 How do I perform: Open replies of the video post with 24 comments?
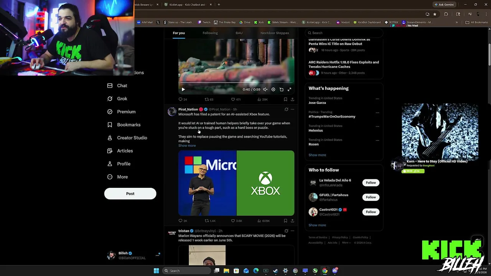[x=183, y=99]
